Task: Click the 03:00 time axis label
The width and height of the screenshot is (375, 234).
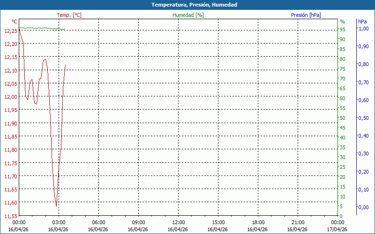Action: [x=59, y=222]
